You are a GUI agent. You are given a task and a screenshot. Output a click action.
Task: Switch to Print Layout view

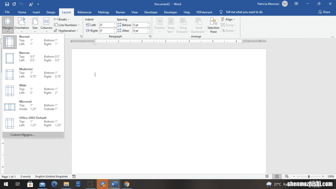(x=277, y=176)
